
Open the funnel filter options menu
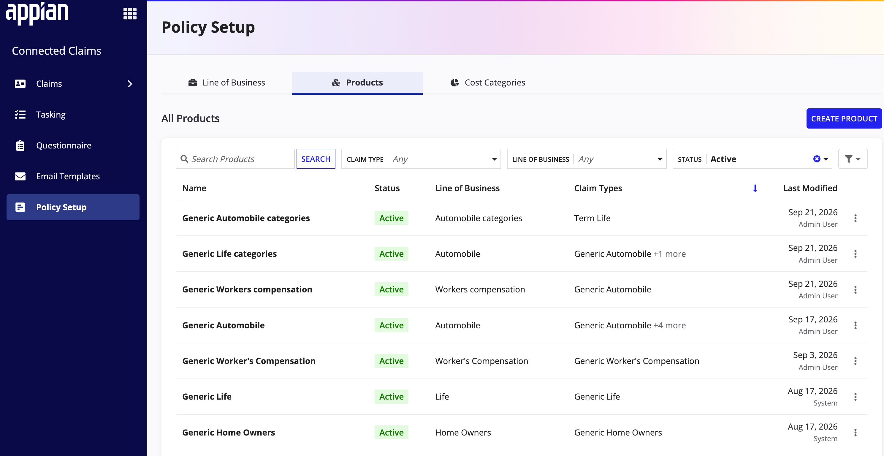point(853,159)
